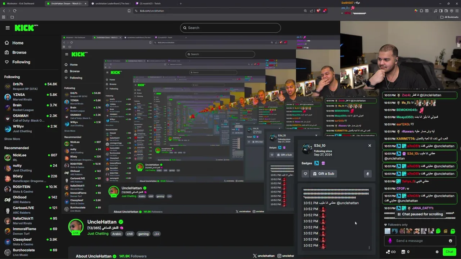Open a new browser tab with plus

180,4
